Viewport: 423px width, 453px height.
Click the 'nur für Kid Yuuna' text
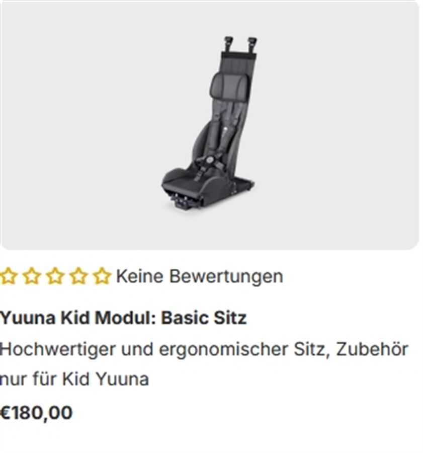point(74,379)
